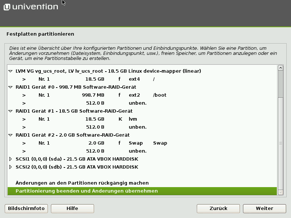The width and height of the screenshot is (291, 218).
Task: Choose Partitionierung beenden und Änderungen übernehmen
Action: point(142,191)
